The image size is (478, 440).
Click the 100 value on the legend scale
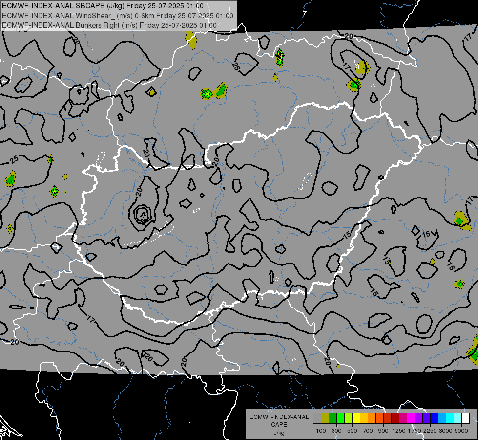tap(321, 431)
